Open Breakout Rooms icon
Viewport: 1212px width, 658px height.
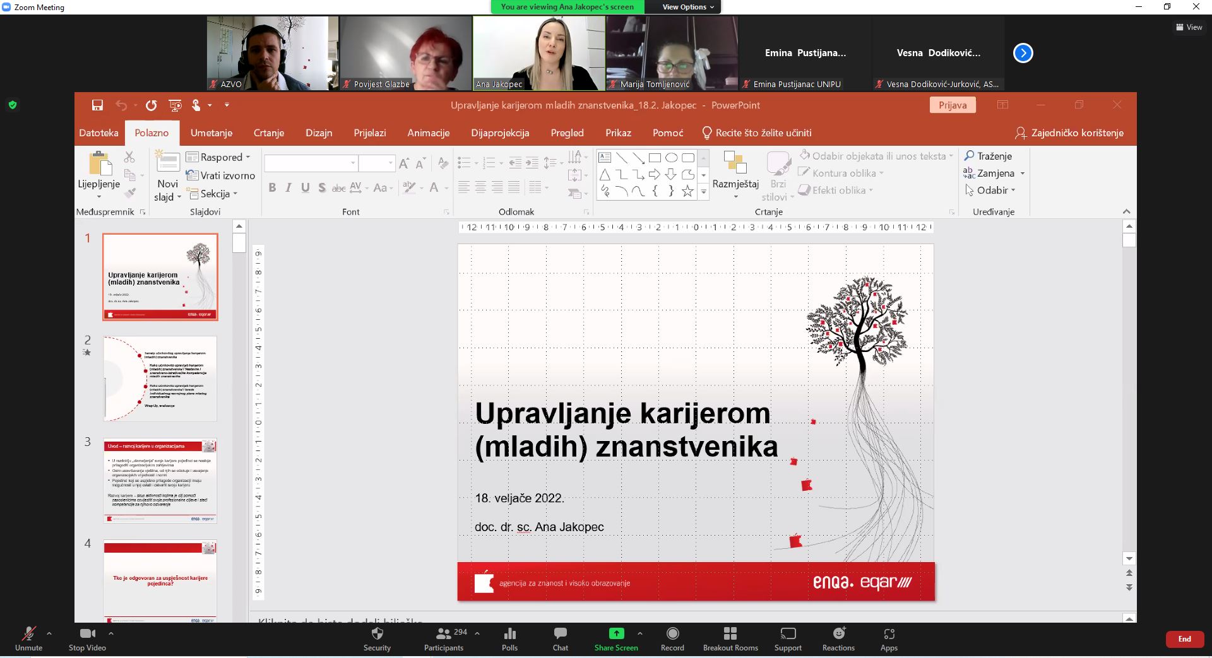point(730,633)
